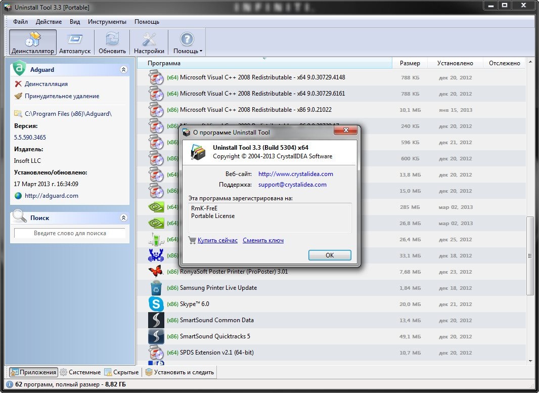Viewport: 539px width, 393px height.
Task: Collapse the Поиск search panel
Action: click(123, 218)
